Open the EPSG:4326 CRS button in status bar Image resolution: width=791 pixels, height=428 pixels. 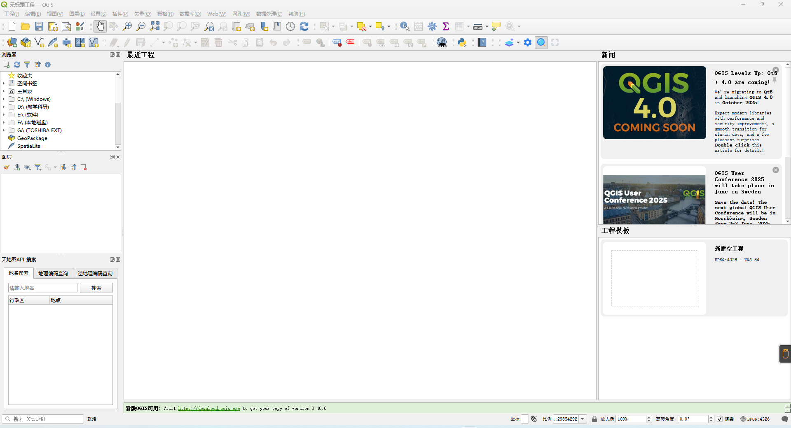click(x=755, y=419)
